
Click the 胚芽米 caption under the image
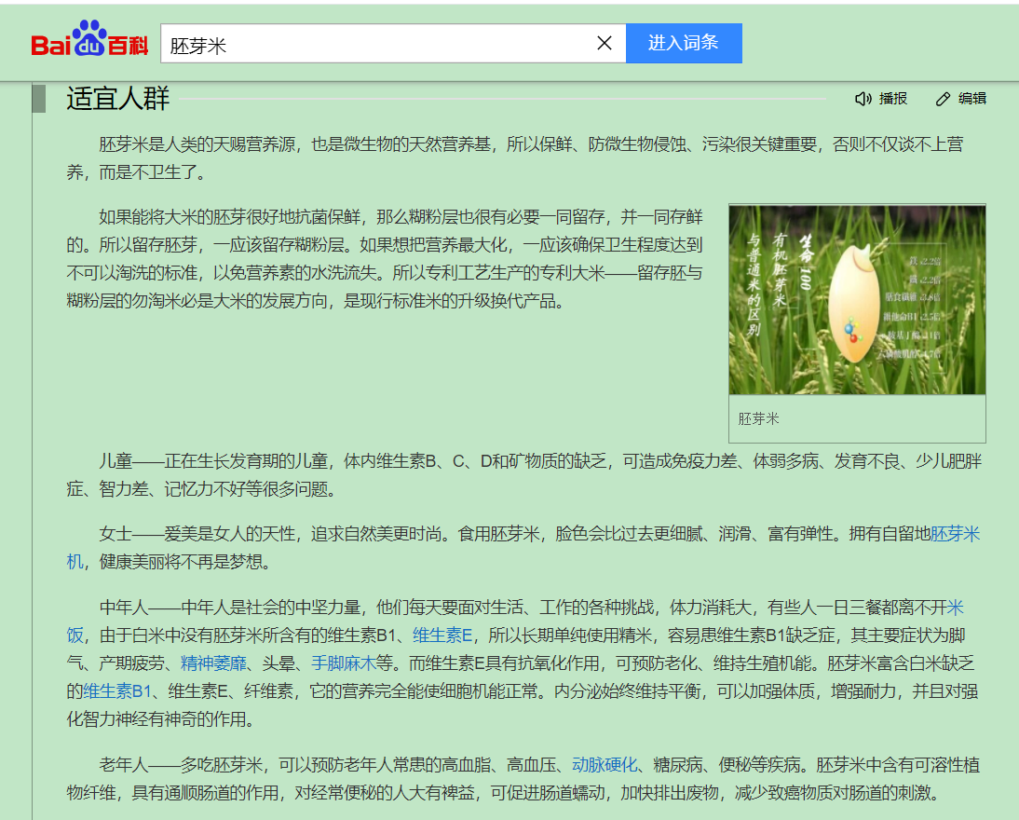[758, 419]
